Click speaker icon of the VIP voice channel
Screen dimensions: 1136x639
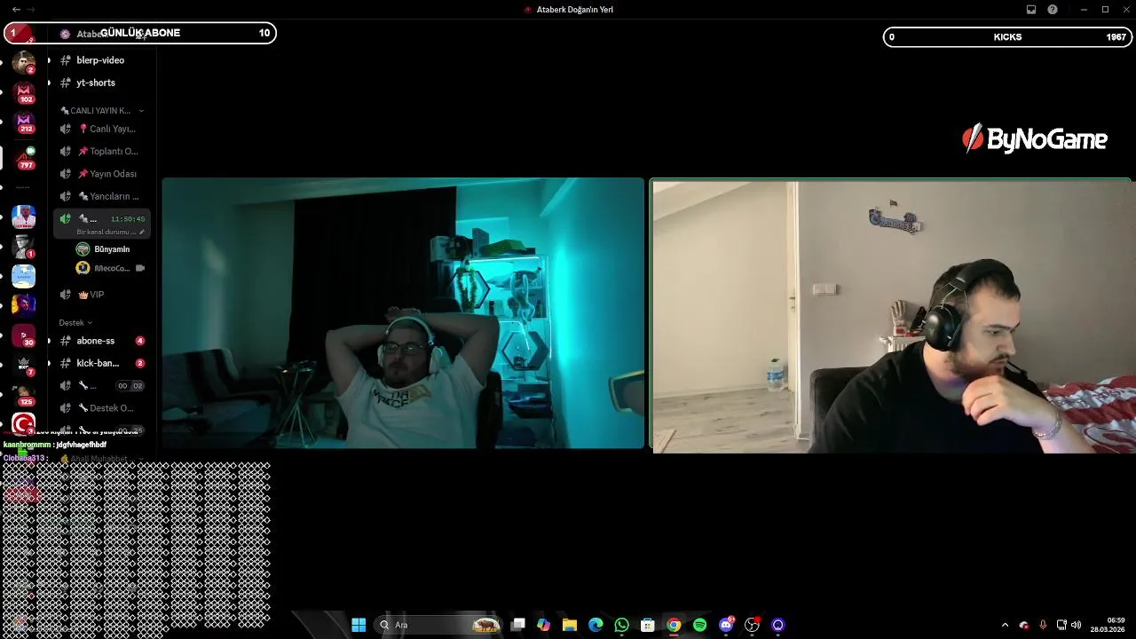(65, 295)
